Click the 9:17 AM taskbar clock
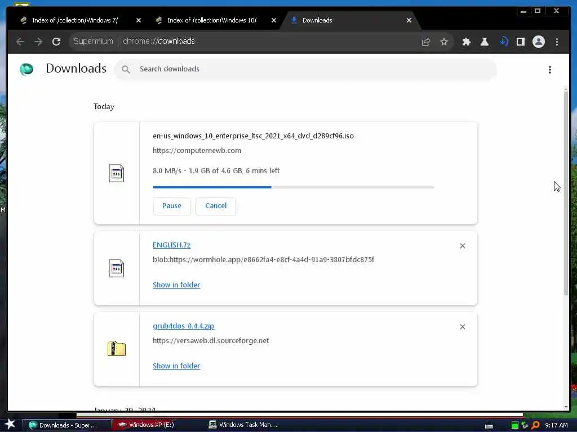This screenshot has width=577, height=432. [x=556, y=425]
